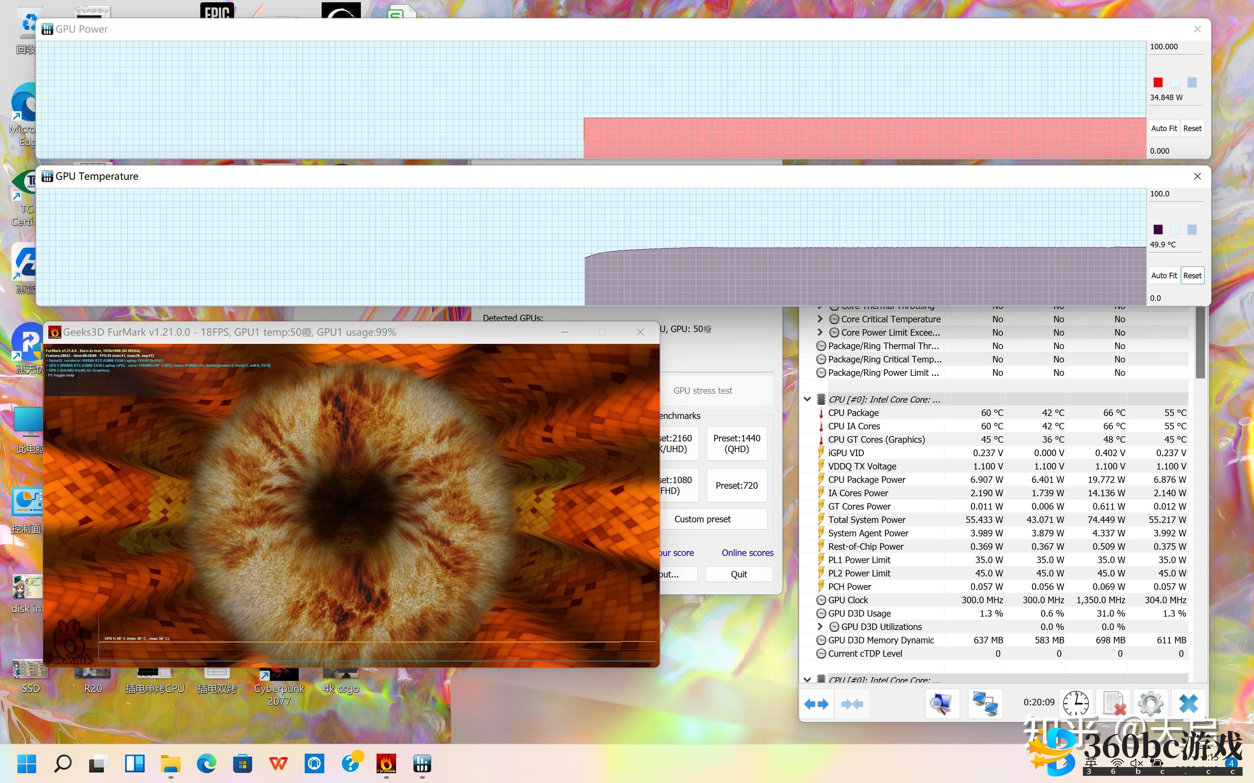Image resolution: width=1254 pixels, height=783 pixels.
Task: Click the logging sheet icon with red X
Action: 1114,704
